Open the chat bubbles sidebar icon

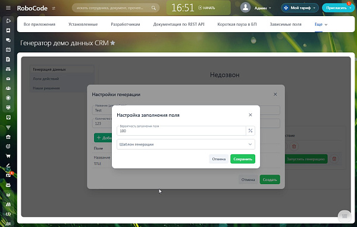coord(8,40)
